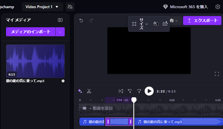Screen dimensions: 223x129
Task: Expand the media import options arrow
Action: click(x=60, y=32)
